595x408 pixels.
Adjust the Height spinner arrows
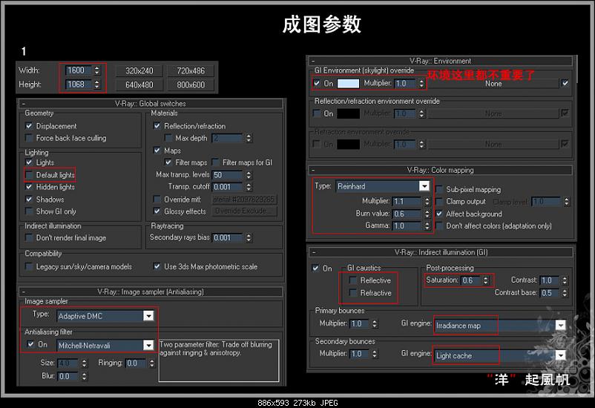97,85
